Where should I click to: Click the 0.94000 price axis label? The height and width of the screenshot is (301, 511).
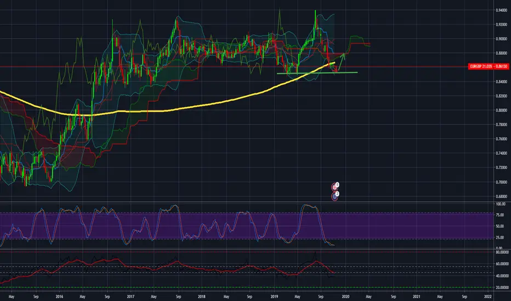(x=501, y=10)
